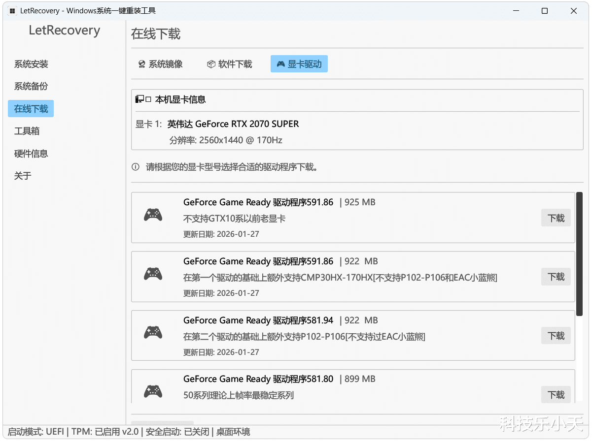Click the gamepad icon of the 591.86 925 MB driver

coord(153,215)
